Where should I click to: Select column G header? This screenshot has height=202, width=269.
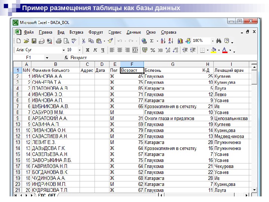click(173, 64)
